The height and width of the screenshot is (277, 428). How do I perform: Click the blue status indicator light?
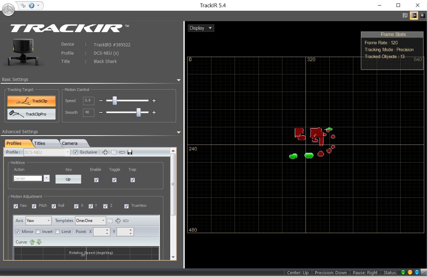click(x=417, y=273)
